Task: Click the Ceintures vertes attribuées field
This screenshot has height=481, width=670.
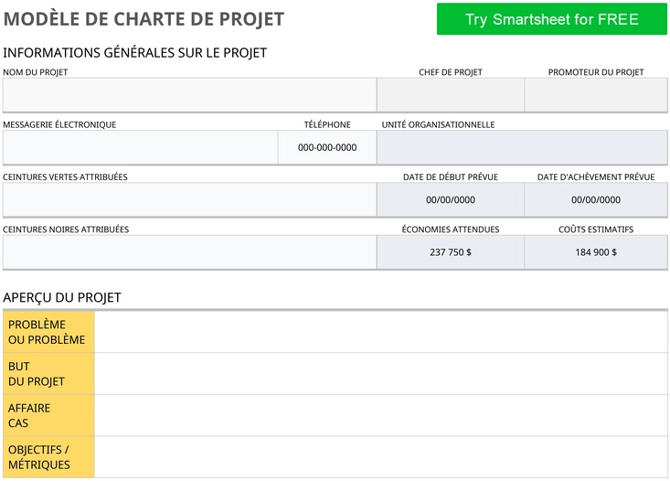Action: click(x=190, y=199)
